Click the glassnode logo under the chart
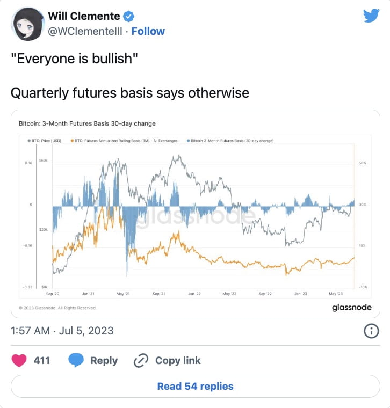This screenshot has height=408, width=390. click(350, 307)
